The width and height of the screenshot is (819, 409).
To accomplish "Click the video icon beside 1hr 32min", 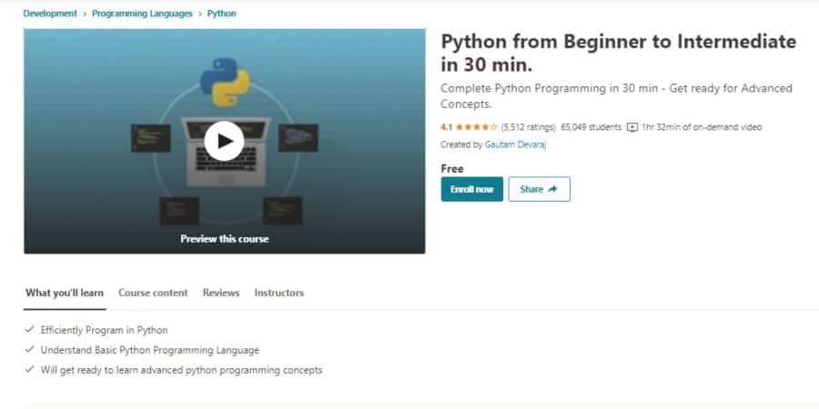I will [632, 127].
